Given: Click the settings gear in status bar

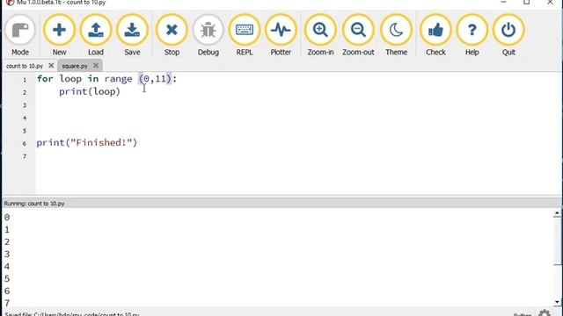Looking at the screenshot, I should (x=545, y=313).
